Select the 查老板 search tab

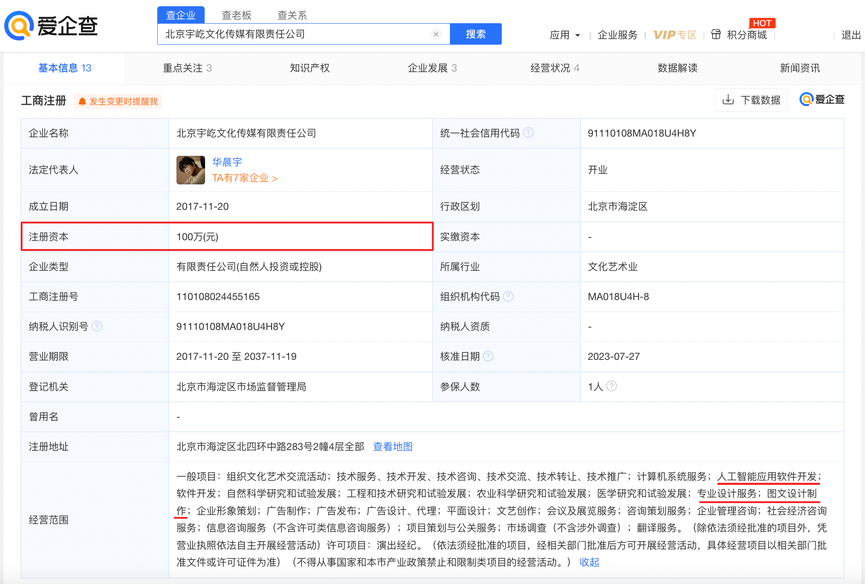(237, 15)
